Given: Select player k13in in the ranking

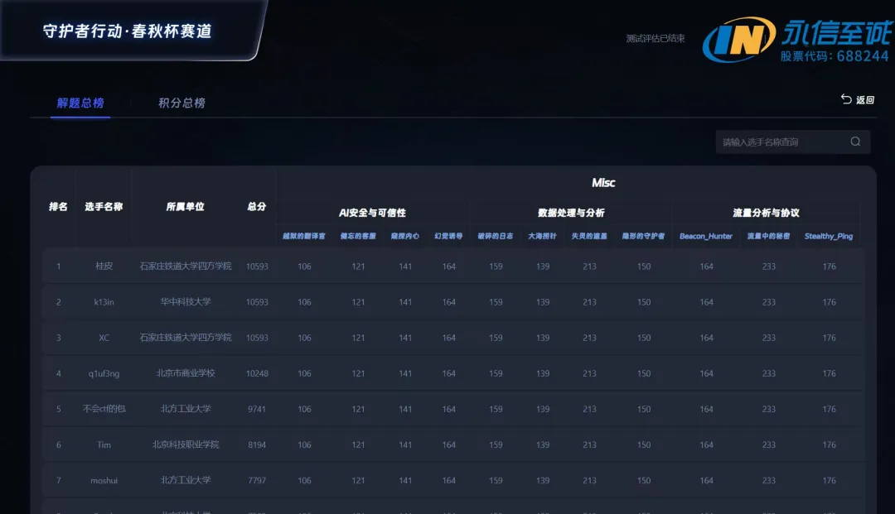Looking at the screenshot, I should (x=104, y=302).
